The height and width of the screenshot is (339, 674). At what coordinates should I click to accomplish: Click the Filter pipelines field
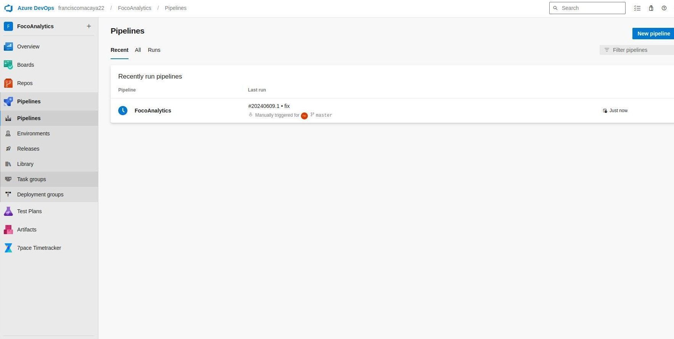(637, 50)
